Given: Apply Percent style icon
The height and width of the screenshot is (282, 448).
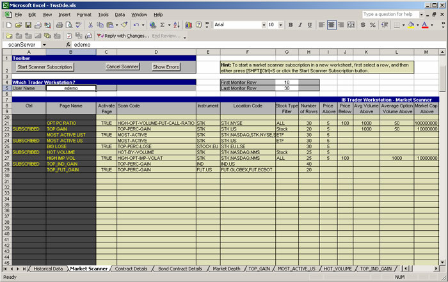Looking at the screenshot, I should [x=372, y=25].
